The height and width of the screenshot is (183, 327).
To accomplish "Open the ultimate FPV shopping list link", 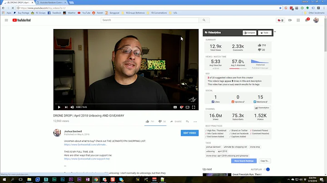I will coord(85,144).
